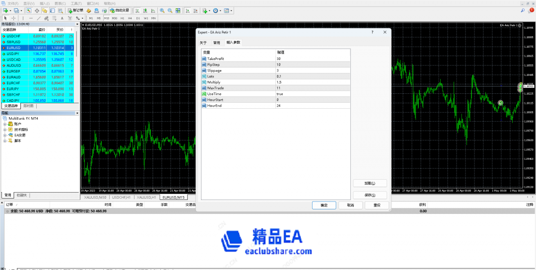Open the 文件(F) menu
The image size is (536, 270).
(x=12, y=3)
